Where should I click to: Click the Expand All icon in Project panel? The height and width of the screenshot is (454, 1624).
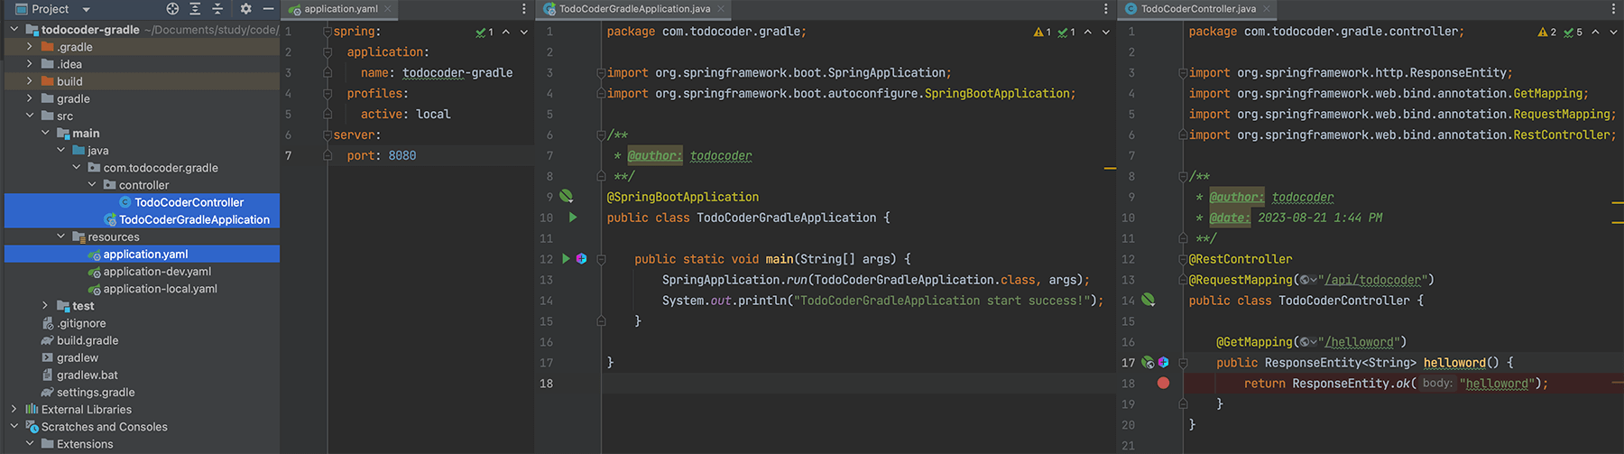tap(195, 9)
